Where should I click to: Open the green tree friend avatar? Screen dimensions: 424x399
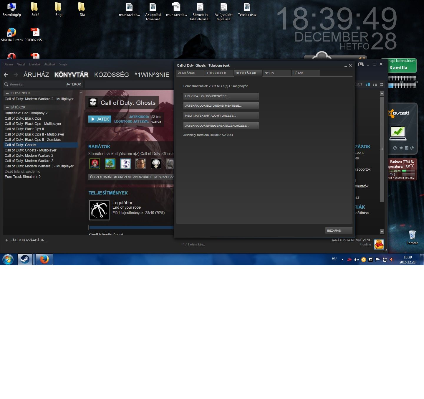(x=110, y=164)
